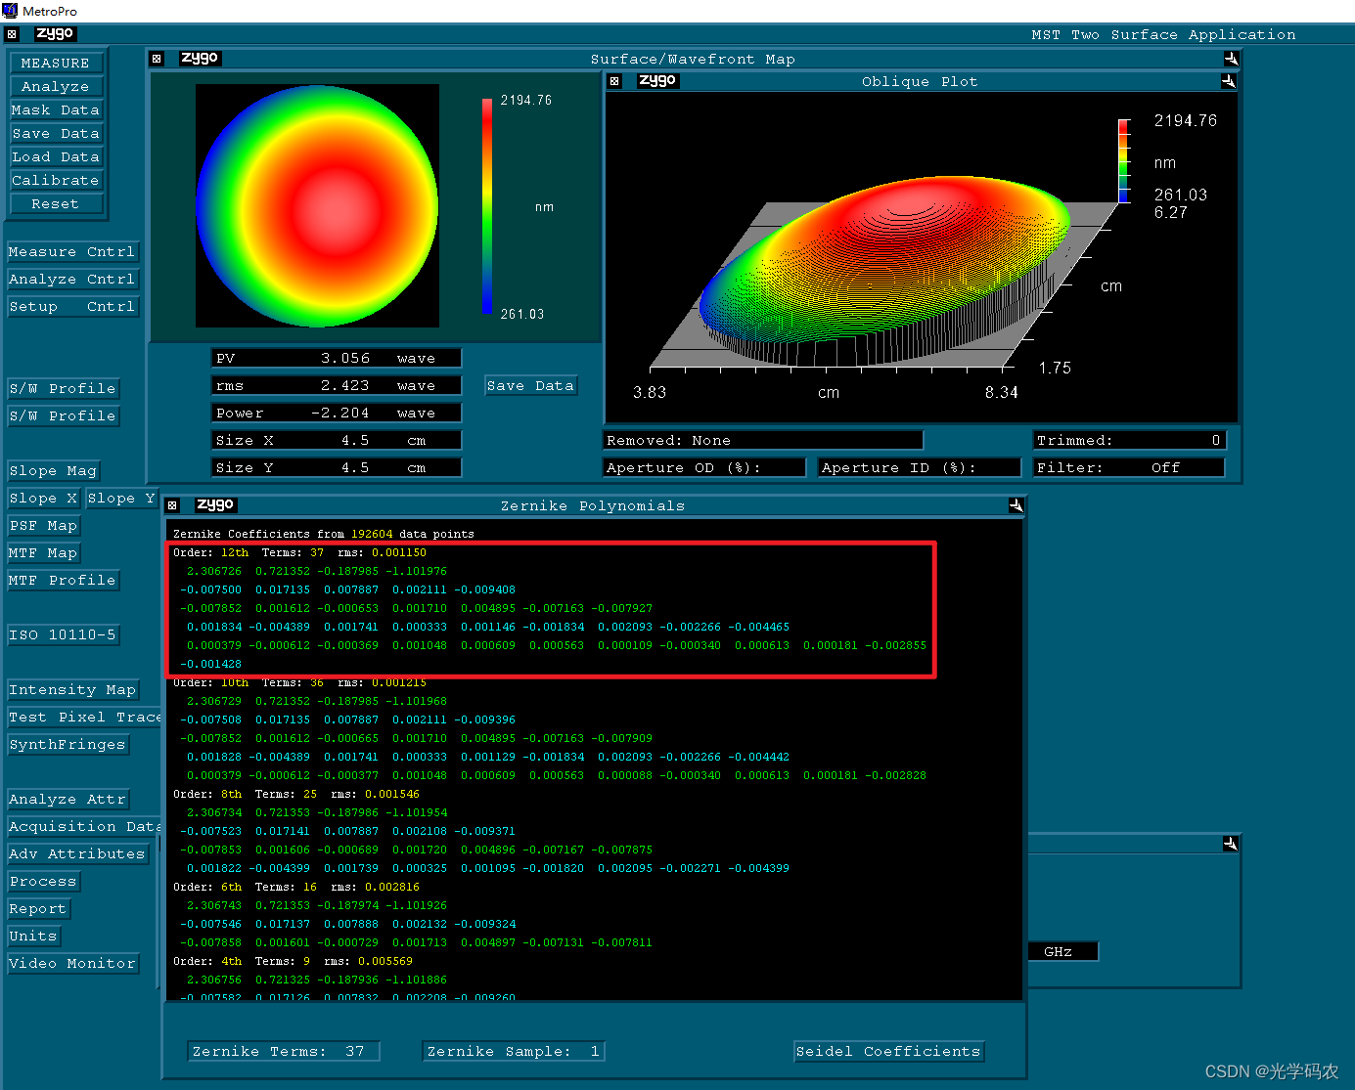Click the pin icon on Oblique Plot title bar
Viewport: 1355px width, 1090px height.
pos(1228,81)
